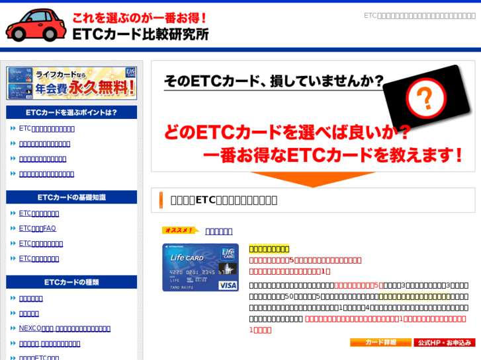Image resolution: width=481 pixels, height=360 pixels.
Task: Select the ETCカードを選ぶポイントは? sidebar heading
Action: pos(71,112)
